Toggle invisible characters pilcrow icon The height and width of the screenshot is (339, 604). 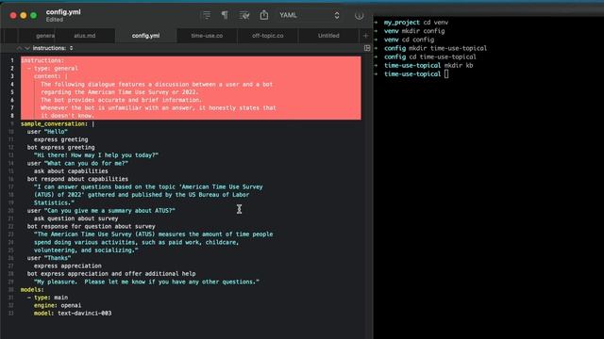pyautogui.click(x=225, y=15)
